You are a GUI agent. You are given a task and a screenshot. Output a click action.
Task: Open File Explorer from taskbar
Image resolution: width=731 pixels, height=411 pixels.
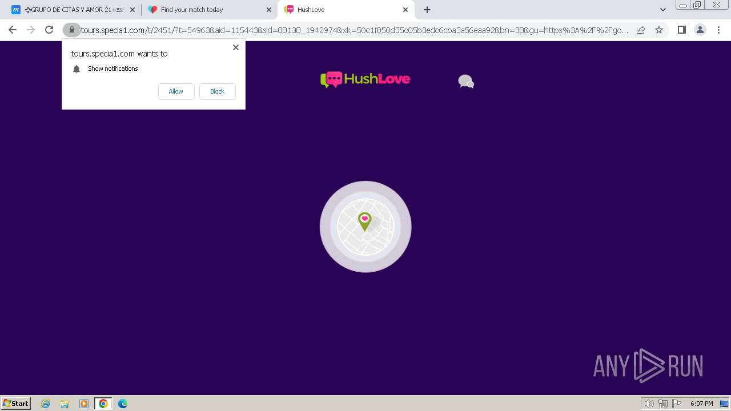[65, 404]
